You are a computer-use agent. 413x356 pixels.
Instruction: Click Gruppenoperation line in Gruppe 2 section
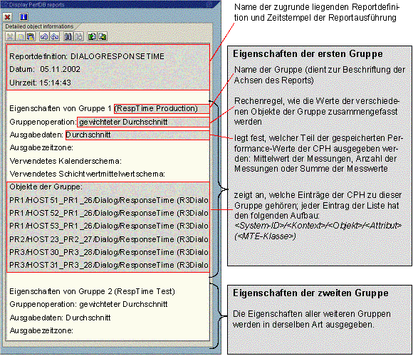pyautogui.click(x=88, y=305)
